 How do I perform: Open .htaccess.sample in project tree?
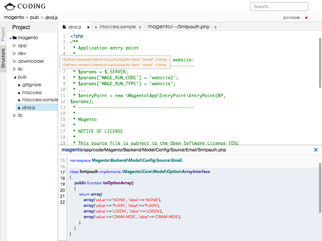tap(40, 100)
